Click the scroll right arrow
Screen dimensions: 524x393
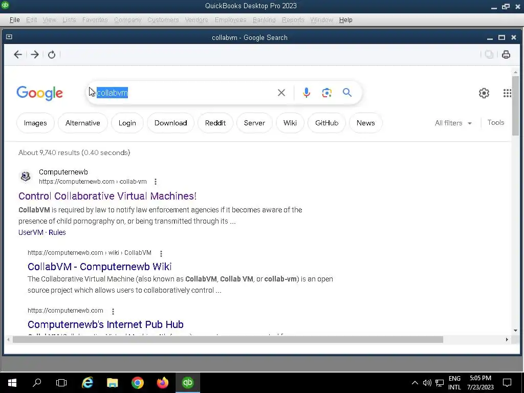click(x=507, y=340)
